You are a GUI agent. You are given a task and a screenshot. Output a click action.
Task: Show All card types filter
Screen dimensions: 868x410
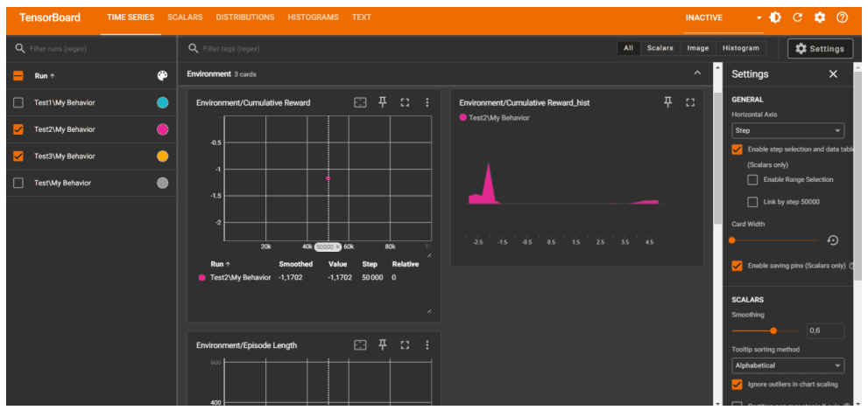point(628,49)
